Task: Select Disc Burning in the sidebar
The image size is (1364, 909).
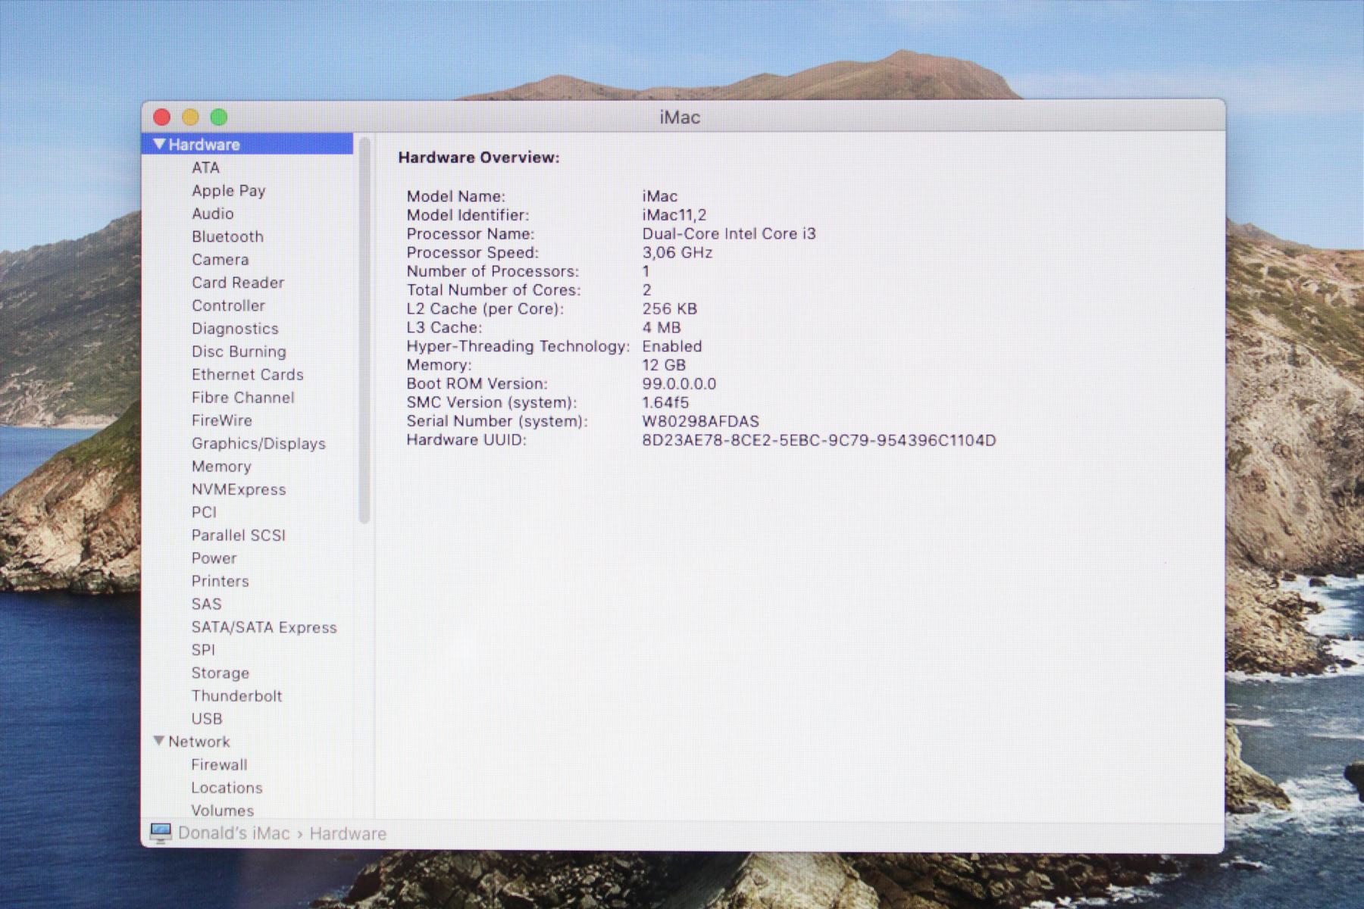Action: click(239, 351)
